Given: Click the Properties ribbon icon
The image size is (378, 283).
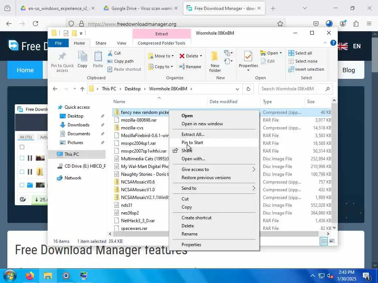Looking at the screenshot, I should [248, 61].
